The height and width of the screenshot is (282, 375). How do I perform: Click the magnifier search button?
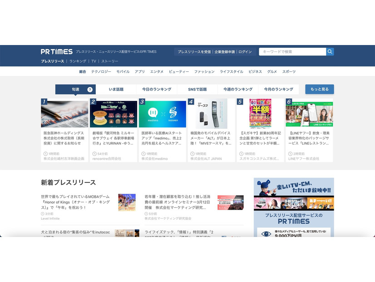point(330,52)
